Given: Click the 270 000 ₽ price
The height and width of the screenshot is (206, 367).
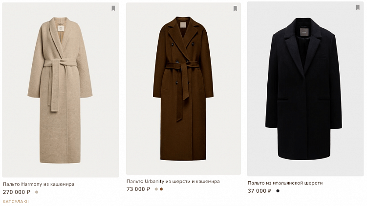Looking at the screenshot, I should [17, 192].
